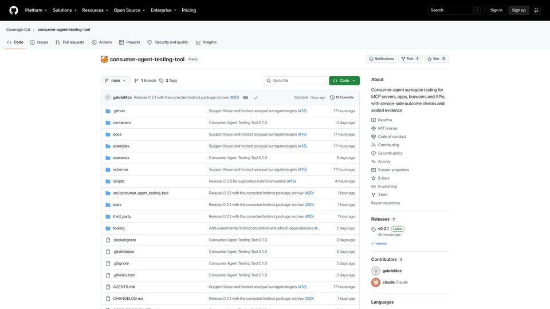Open the 10 Commits history

[x=341, y=97]
